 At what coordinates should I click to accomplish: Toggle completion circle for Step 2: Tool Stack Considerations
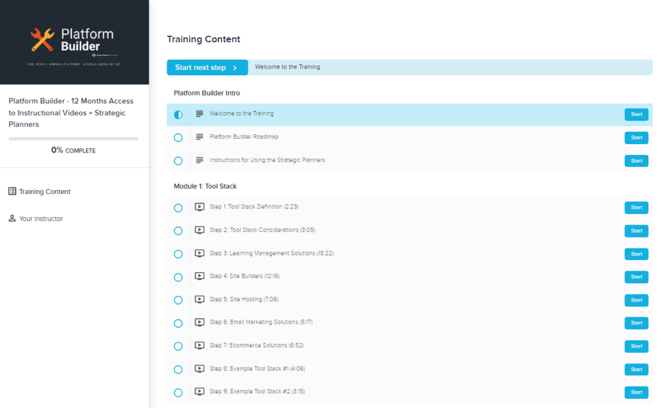(178, 231)
